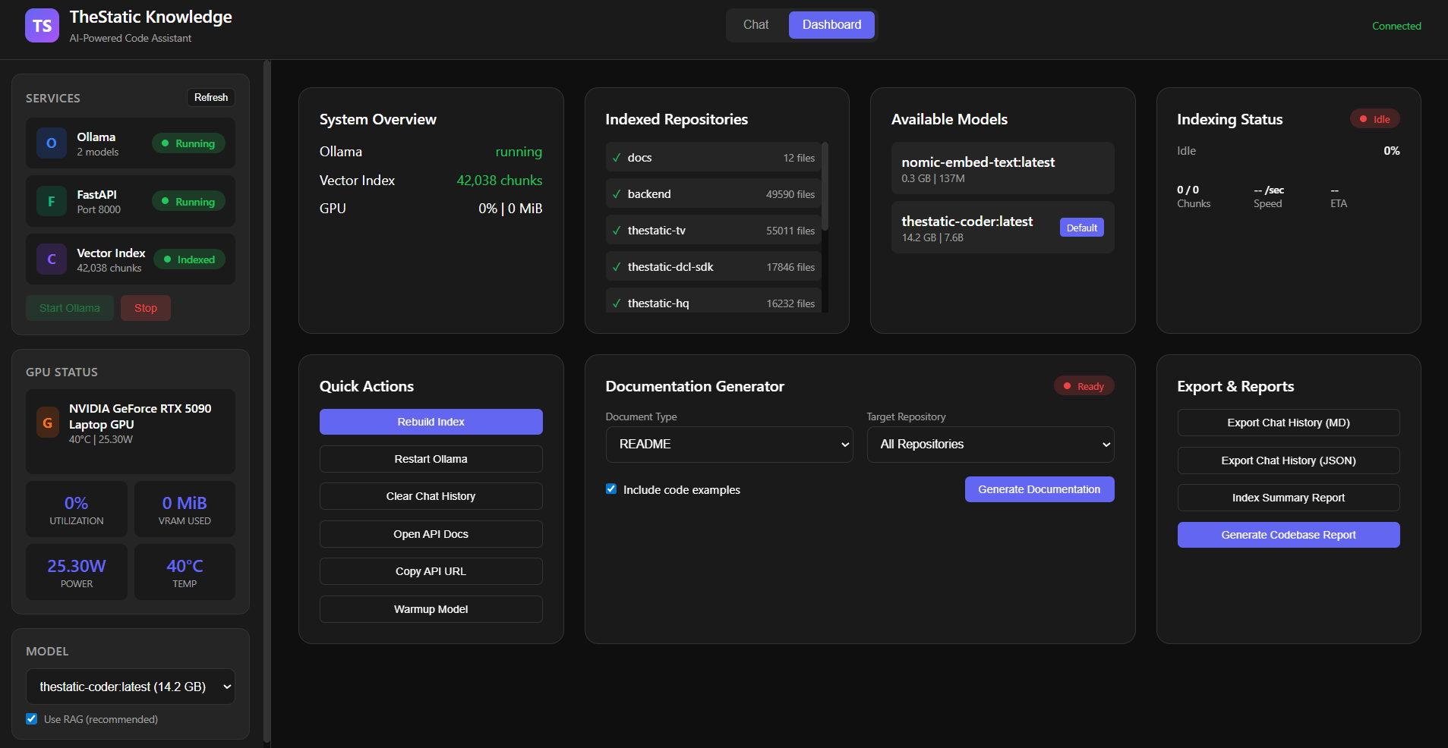Click the Ollama service icon
The width and height of the screenshot is (1448, 748).
coord(52,143)
